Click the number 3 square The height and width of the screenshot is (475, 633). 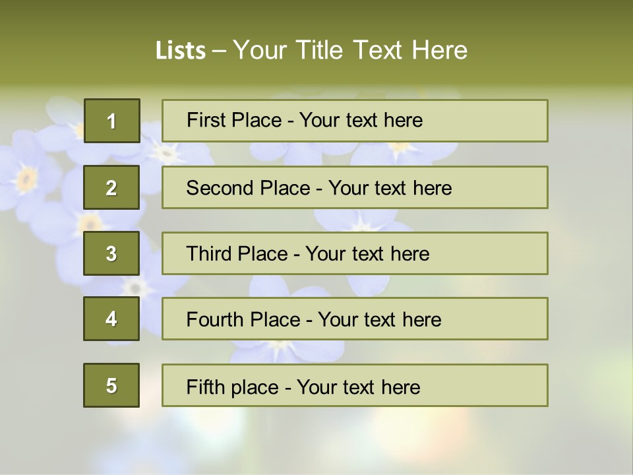pos(111,253)
